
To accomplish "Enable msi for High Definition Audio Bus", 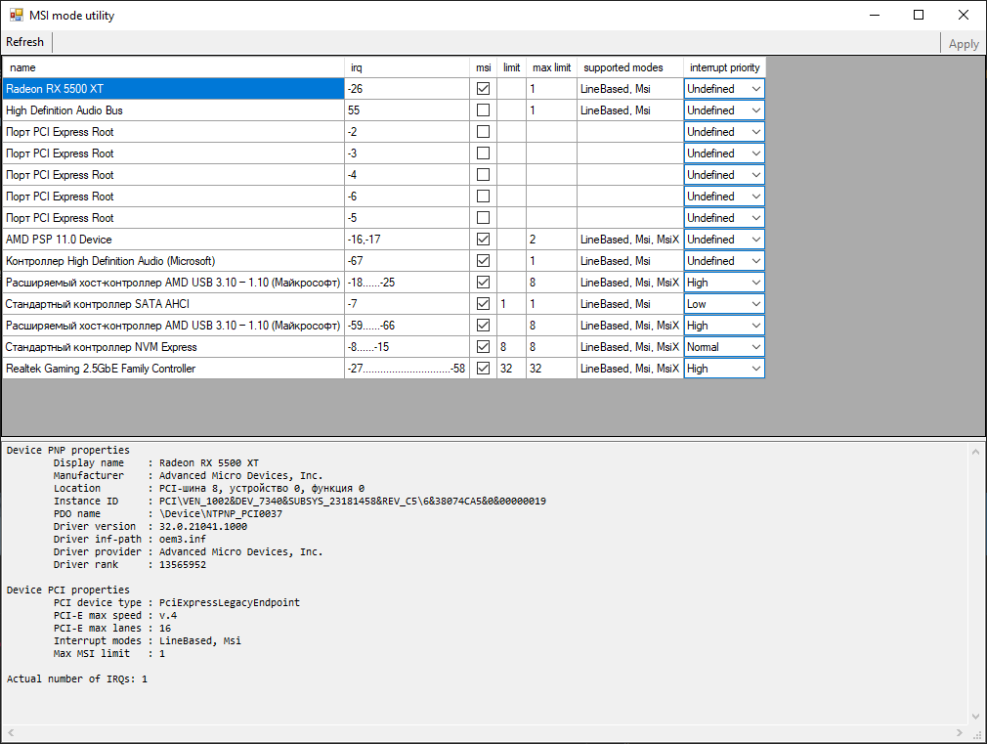I will [483, 110].
